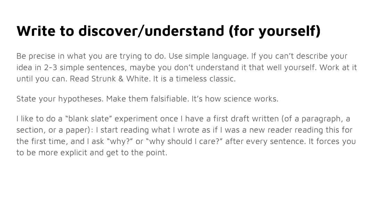The image size is (375, 211).
Task: Click the words '(for yourself)' in the title
Action: (x=275, y=31)
